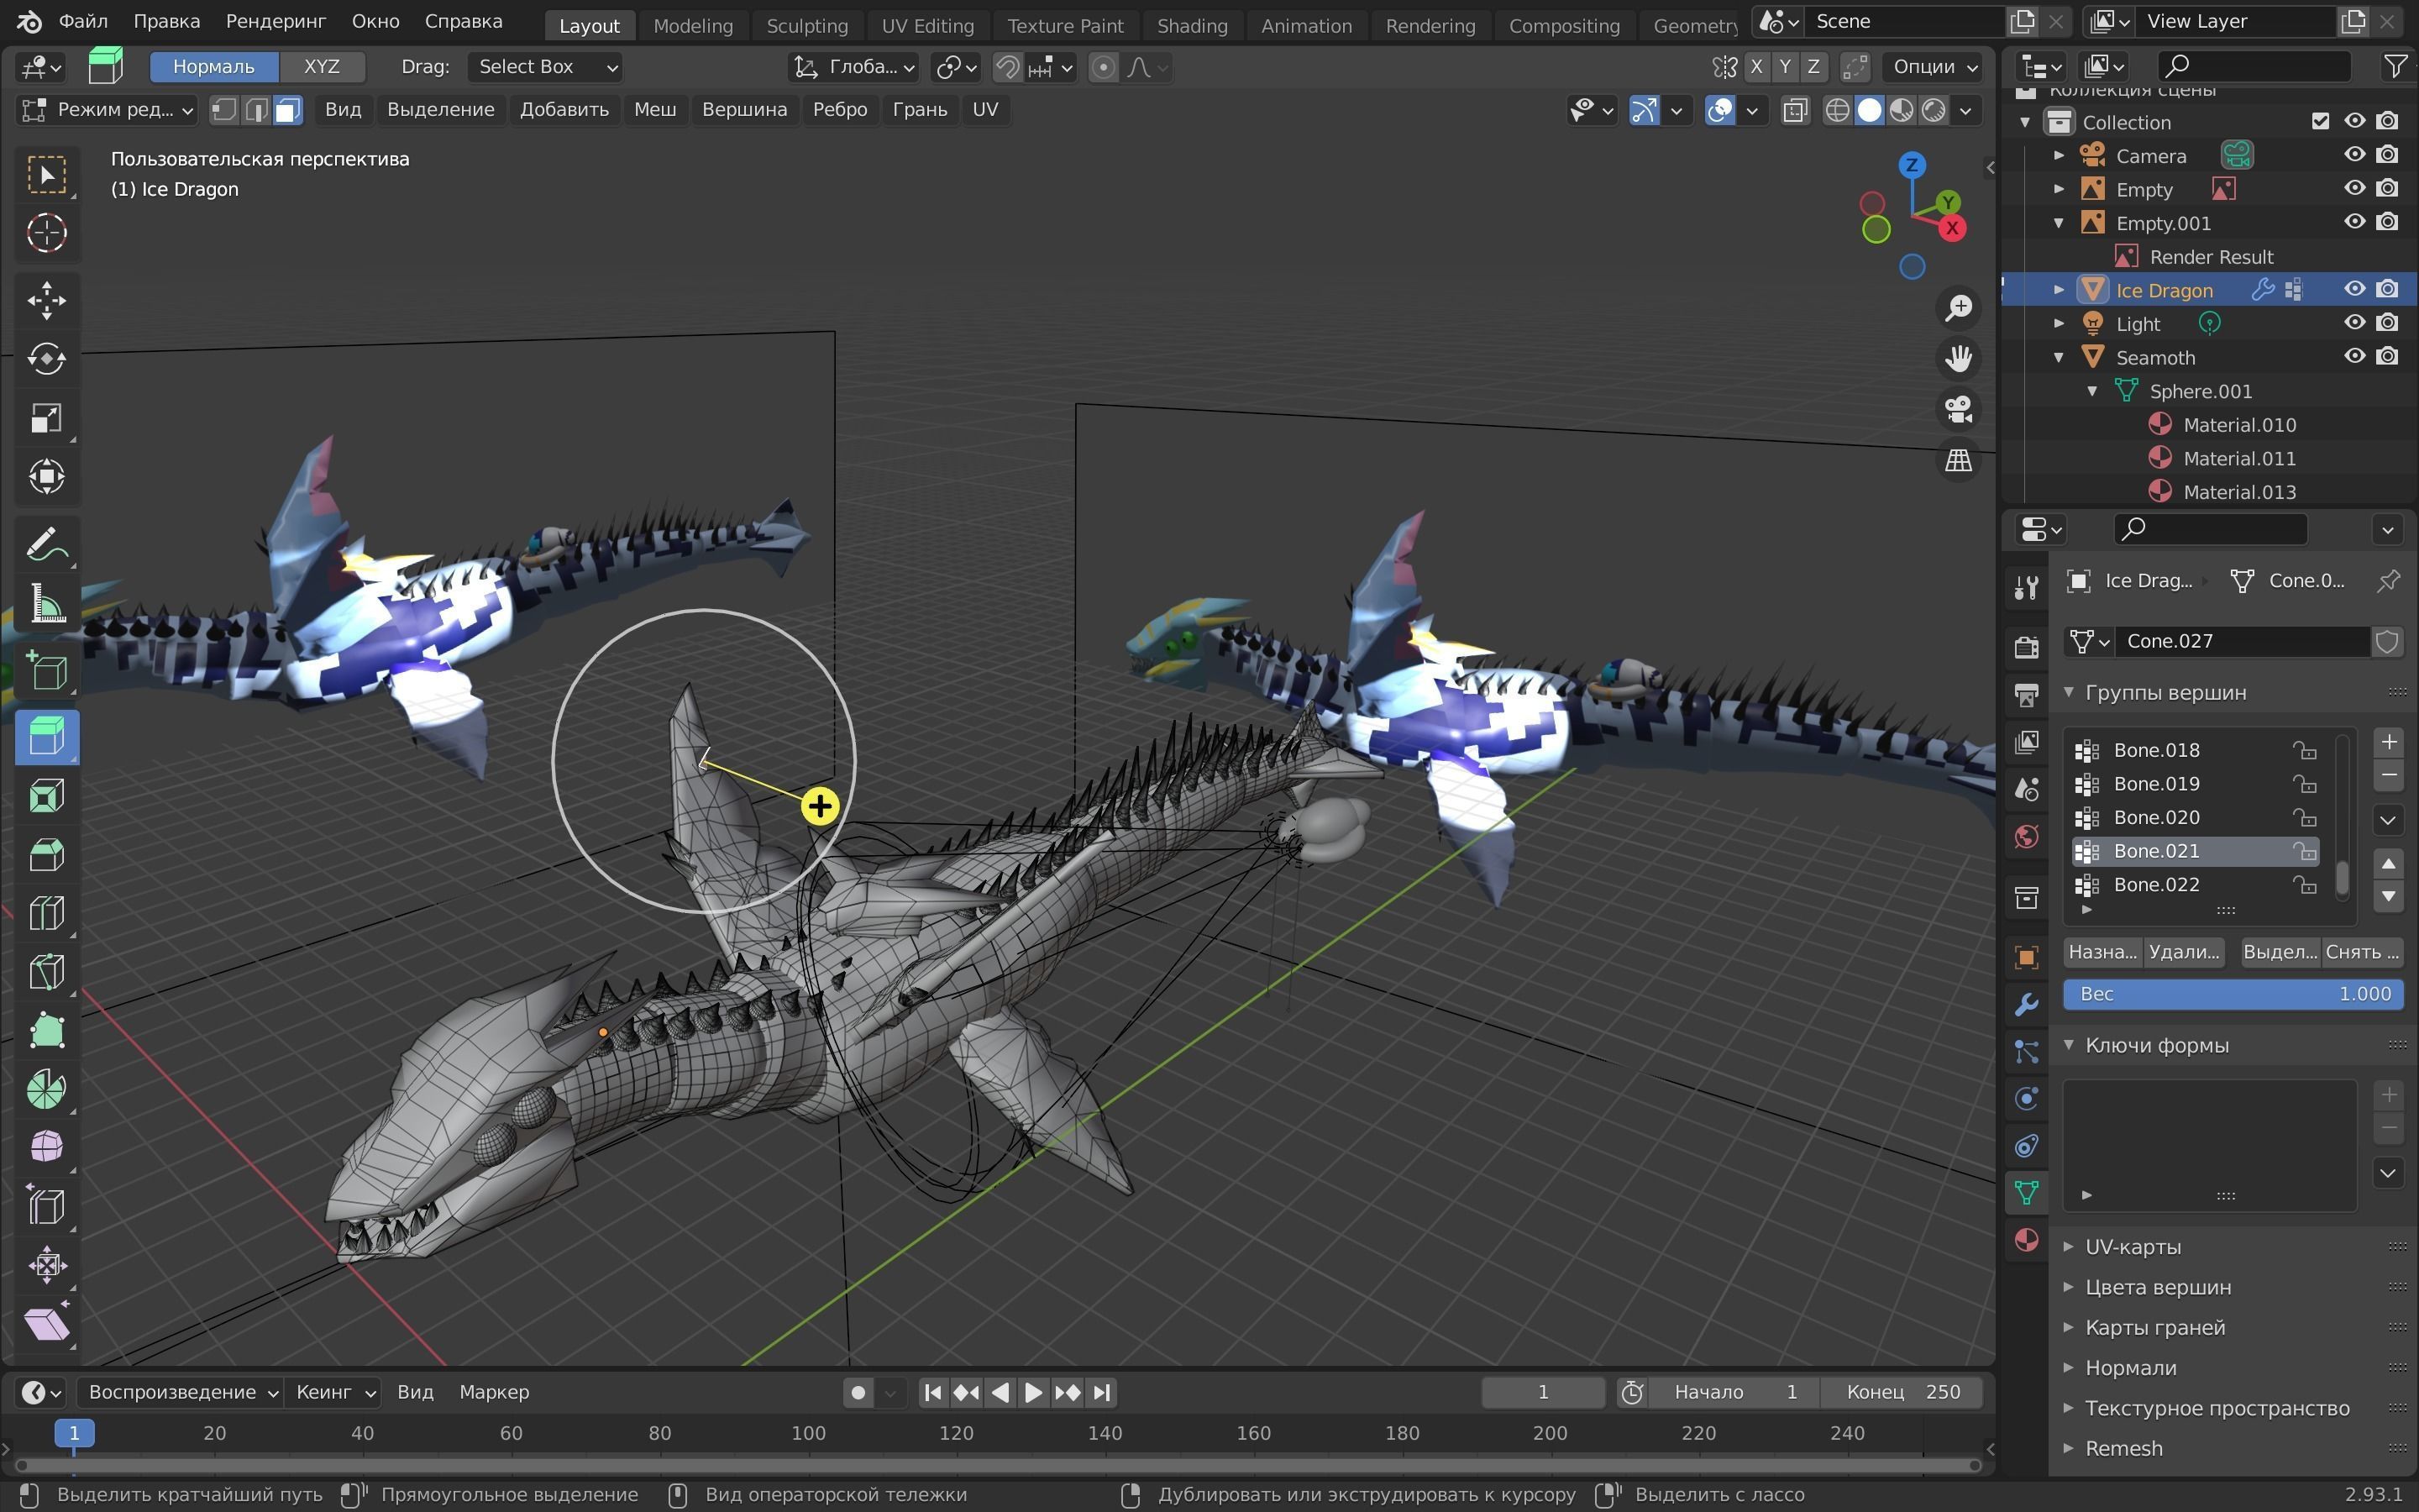Open the Опции dropdown
Image resolution: width=2419 pixels, height=1512 pixels.
1934,67
